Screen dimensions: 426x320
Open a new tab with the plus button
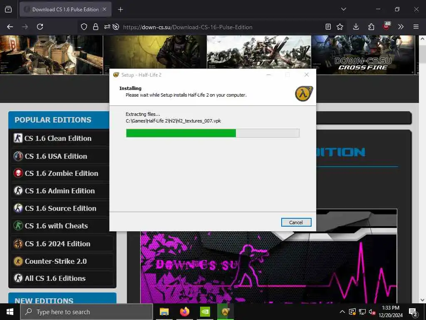click(x=120, y=10)
